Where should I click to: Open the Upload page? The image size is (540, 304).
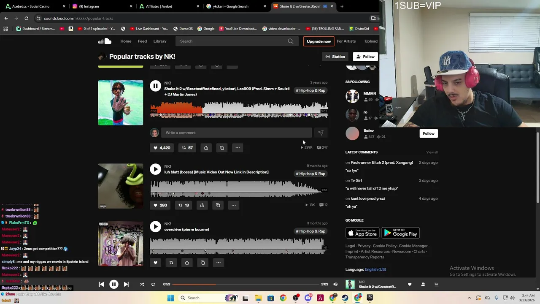click(371, 41)
